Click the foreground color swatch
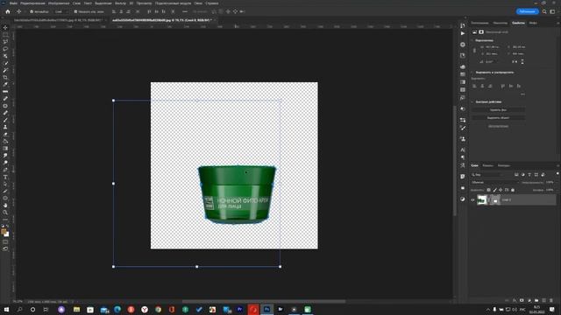The image size is (561, 315). point(4,232)
